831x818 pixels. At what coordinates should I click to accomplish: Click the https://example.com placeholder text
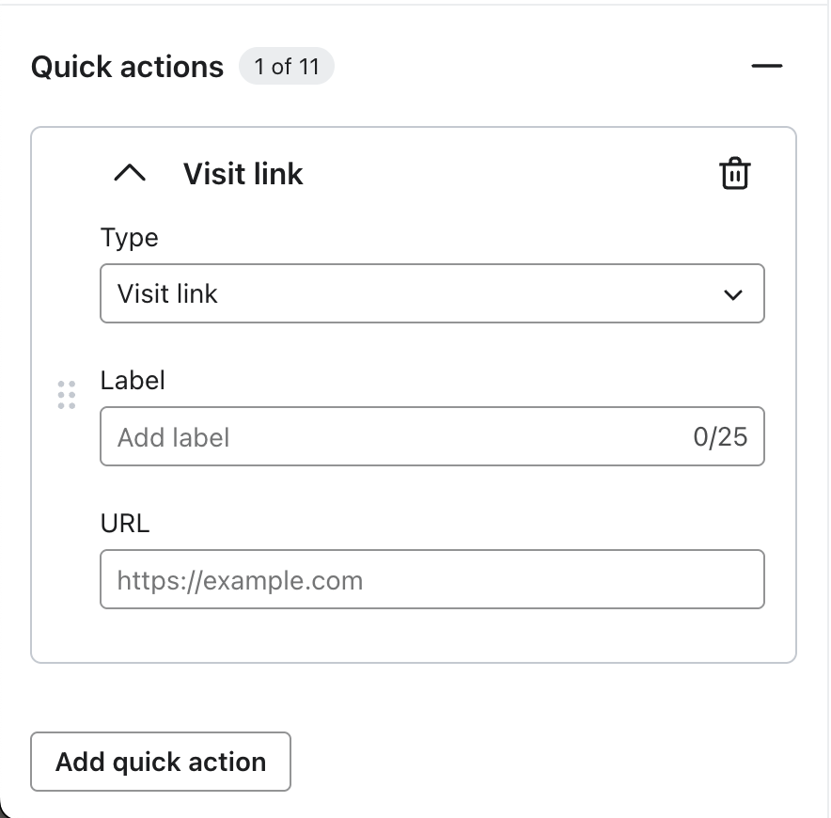coord(240,581)
